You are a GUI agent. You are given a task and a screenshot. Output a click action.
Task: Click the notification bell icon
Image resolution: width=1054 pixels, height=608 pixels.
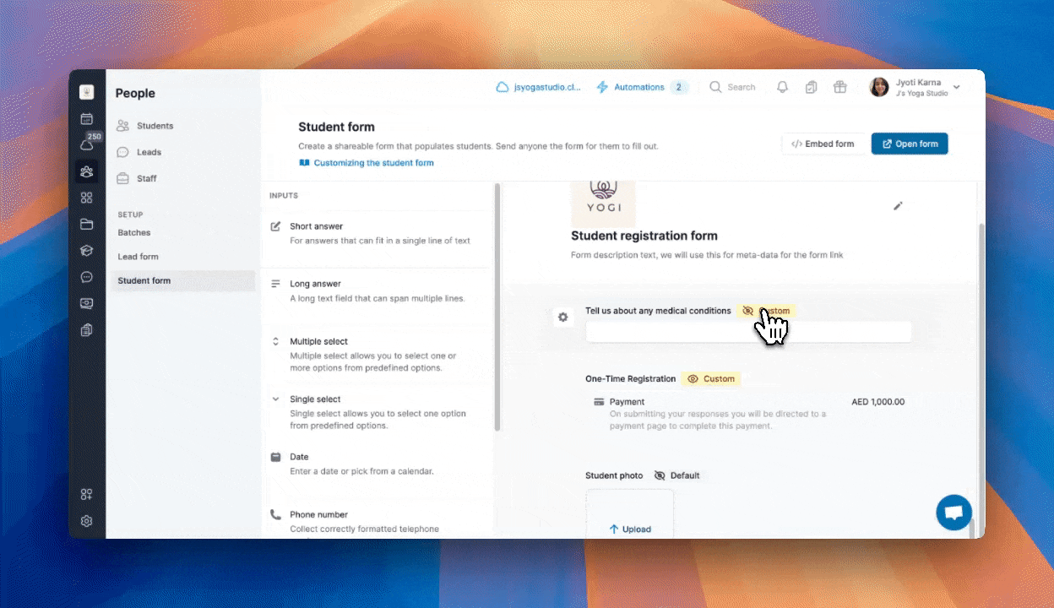point(782,87)
